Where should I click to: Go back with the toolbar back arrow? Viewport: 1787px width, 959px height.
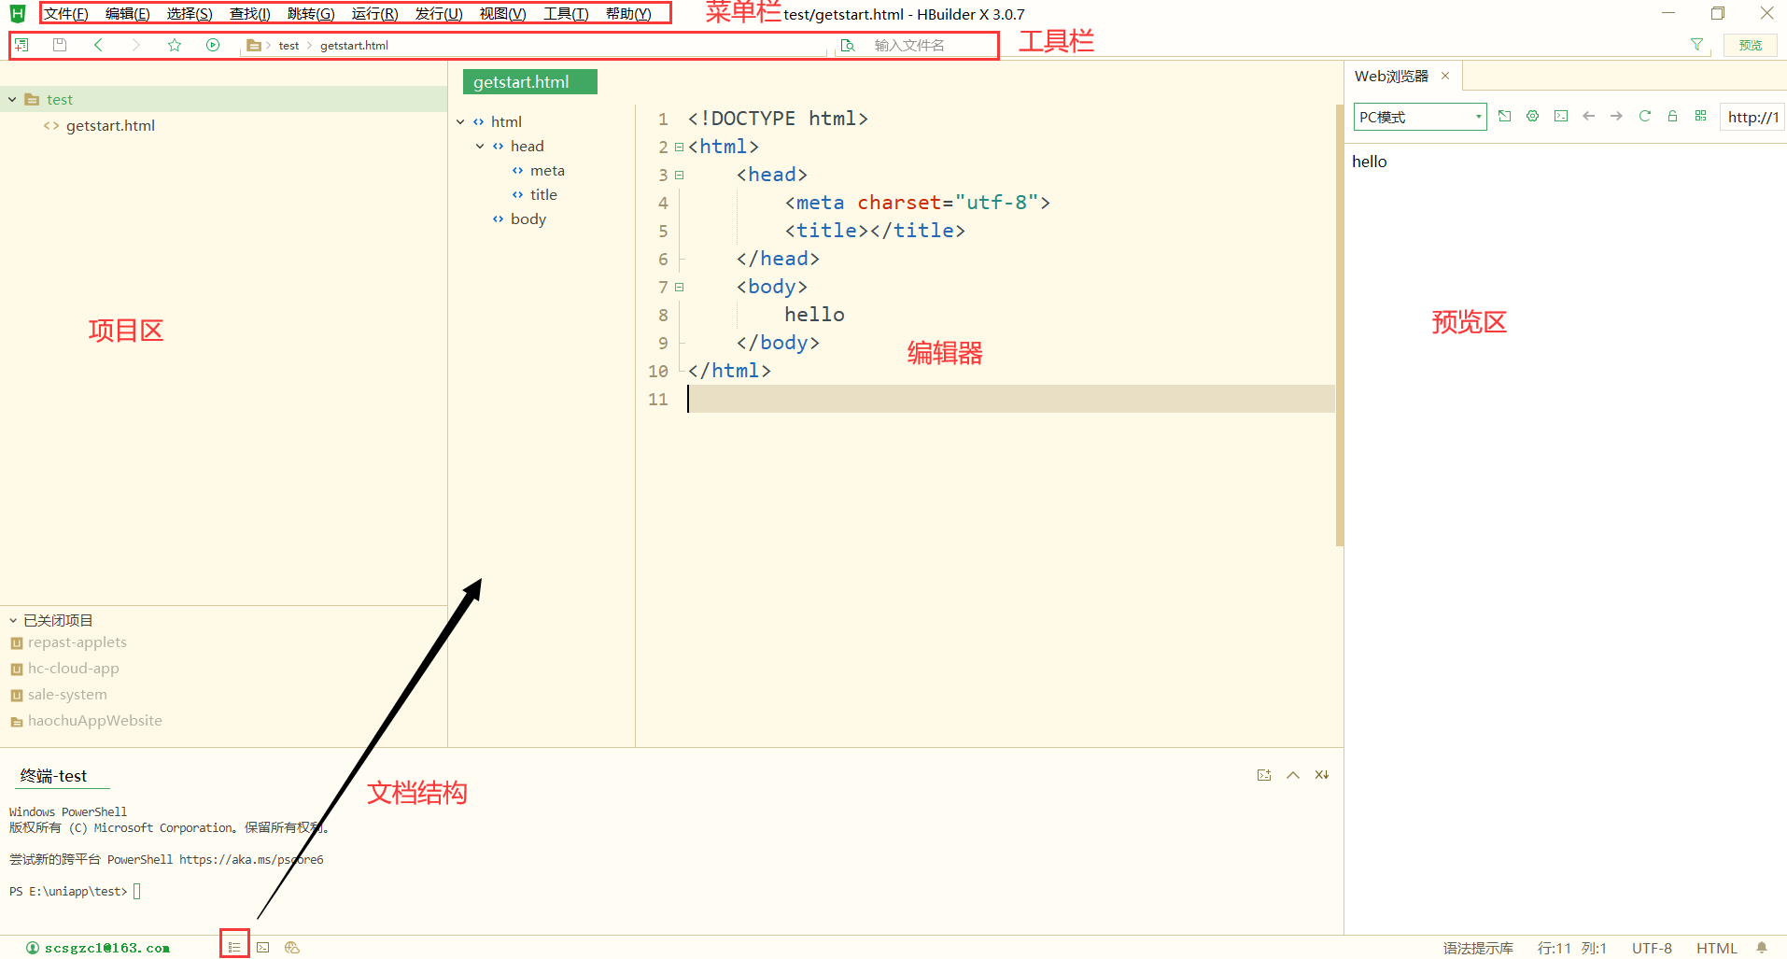tap(98, 45)
